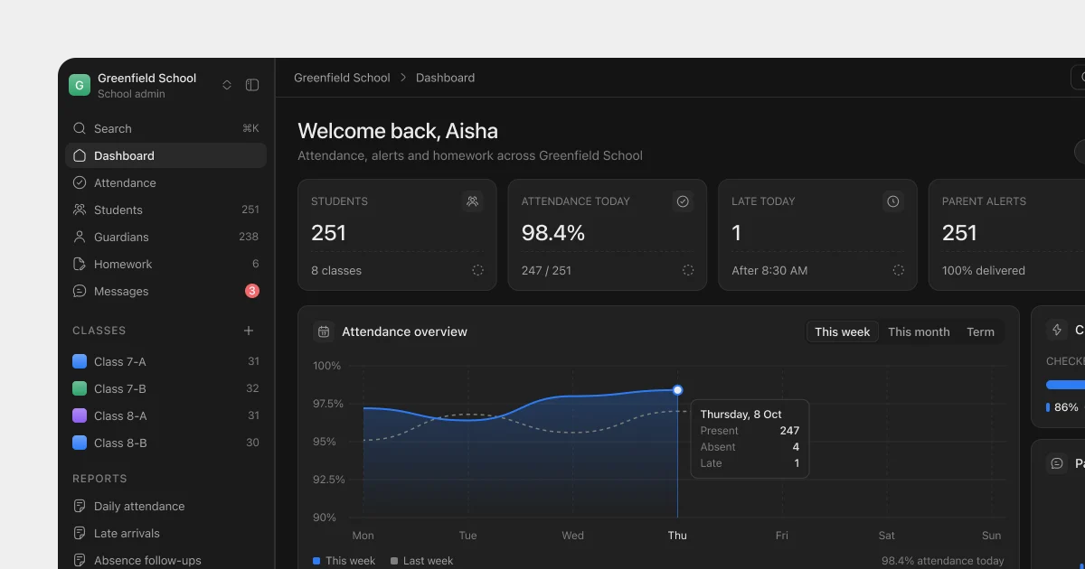Click the Daily attendance report icon

point(80,506)
